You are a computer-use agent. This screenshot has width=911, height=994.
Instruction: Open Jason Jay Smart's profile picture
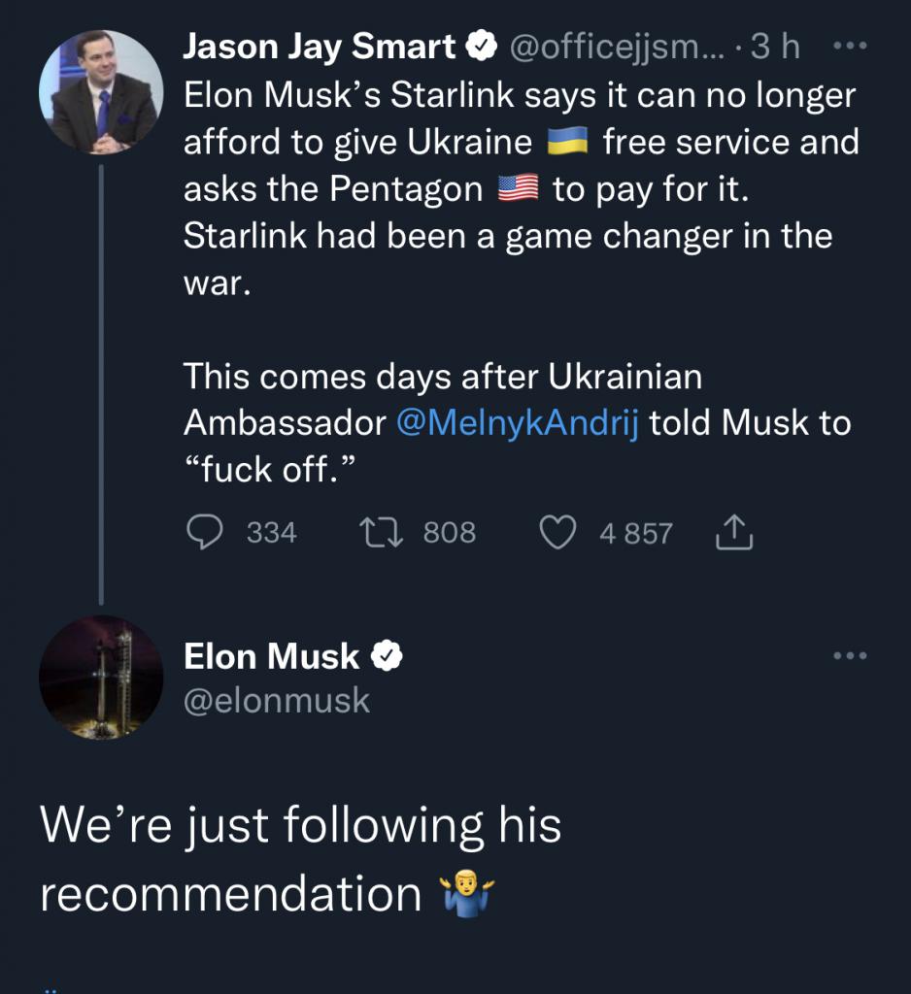coord(101,91)
